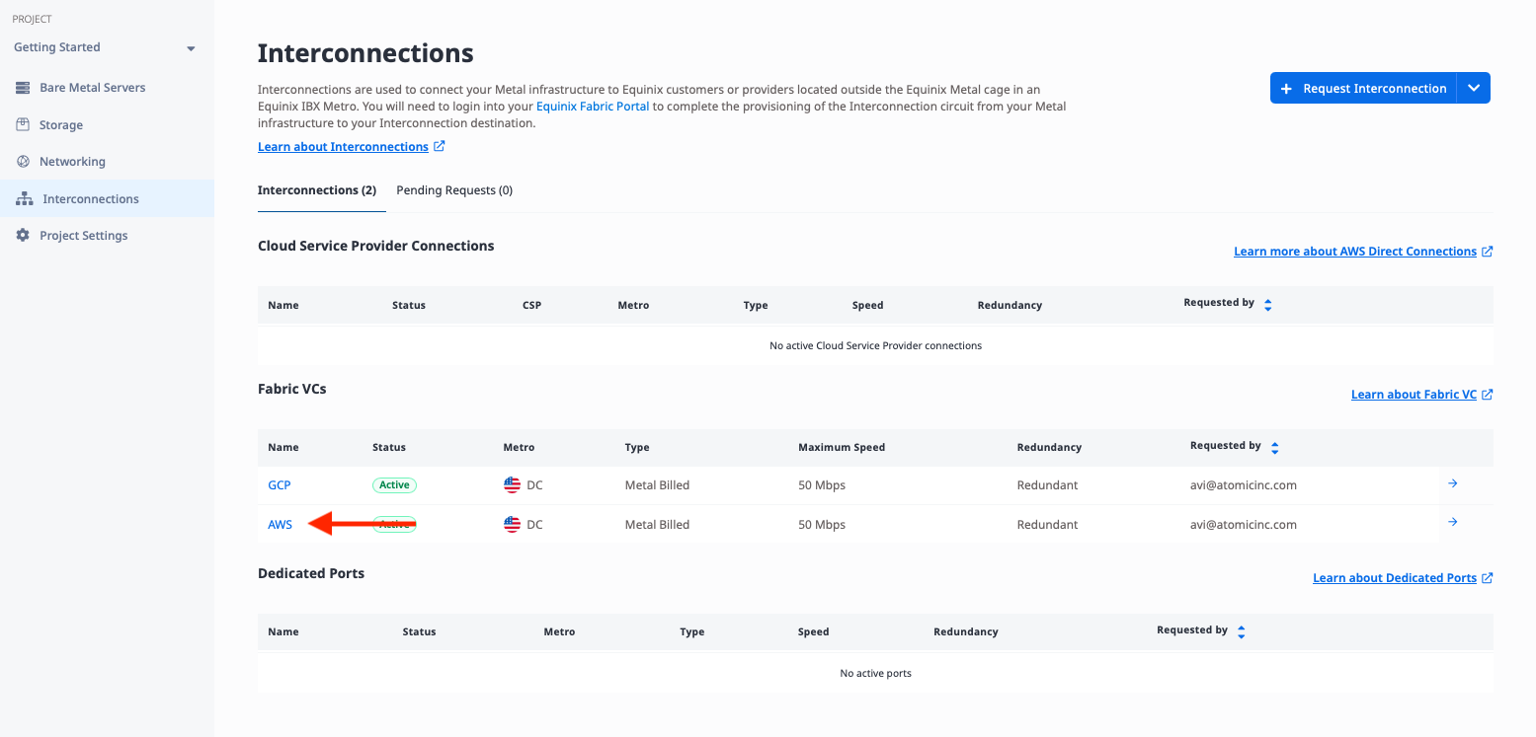Click the Active status badge on GCP row
This screenshot has width=1536, height=737.
(x=394, y=485)
